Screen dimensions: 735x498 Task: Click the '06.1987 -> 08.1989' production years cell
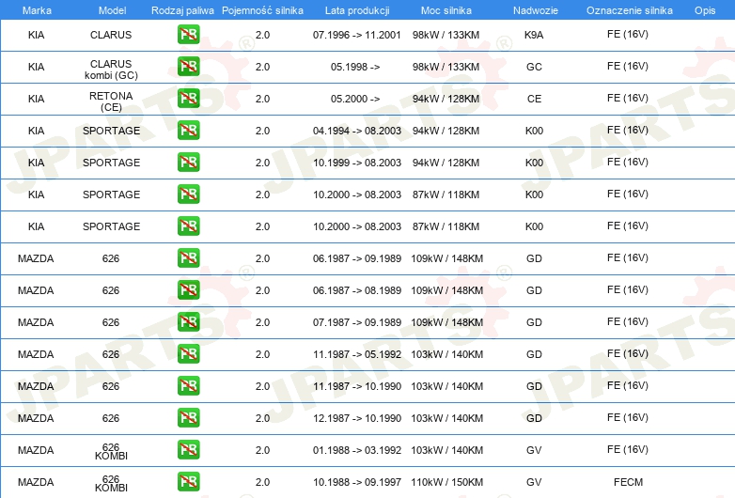[357, 290]
